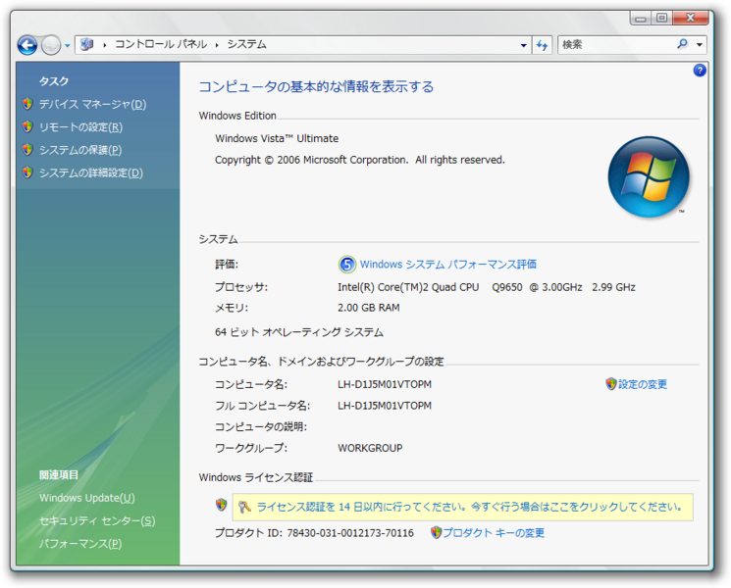Click the 2.00 GB RAM value
Image resolution: width=731 pixels, height=588 pixels.
pyautogui.click(x=369, y=308)
